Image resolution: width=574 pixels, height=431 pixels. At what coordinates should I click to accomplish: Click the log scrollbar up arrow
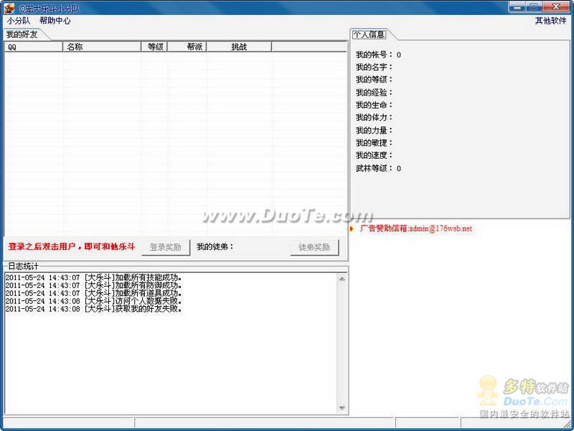342,279
